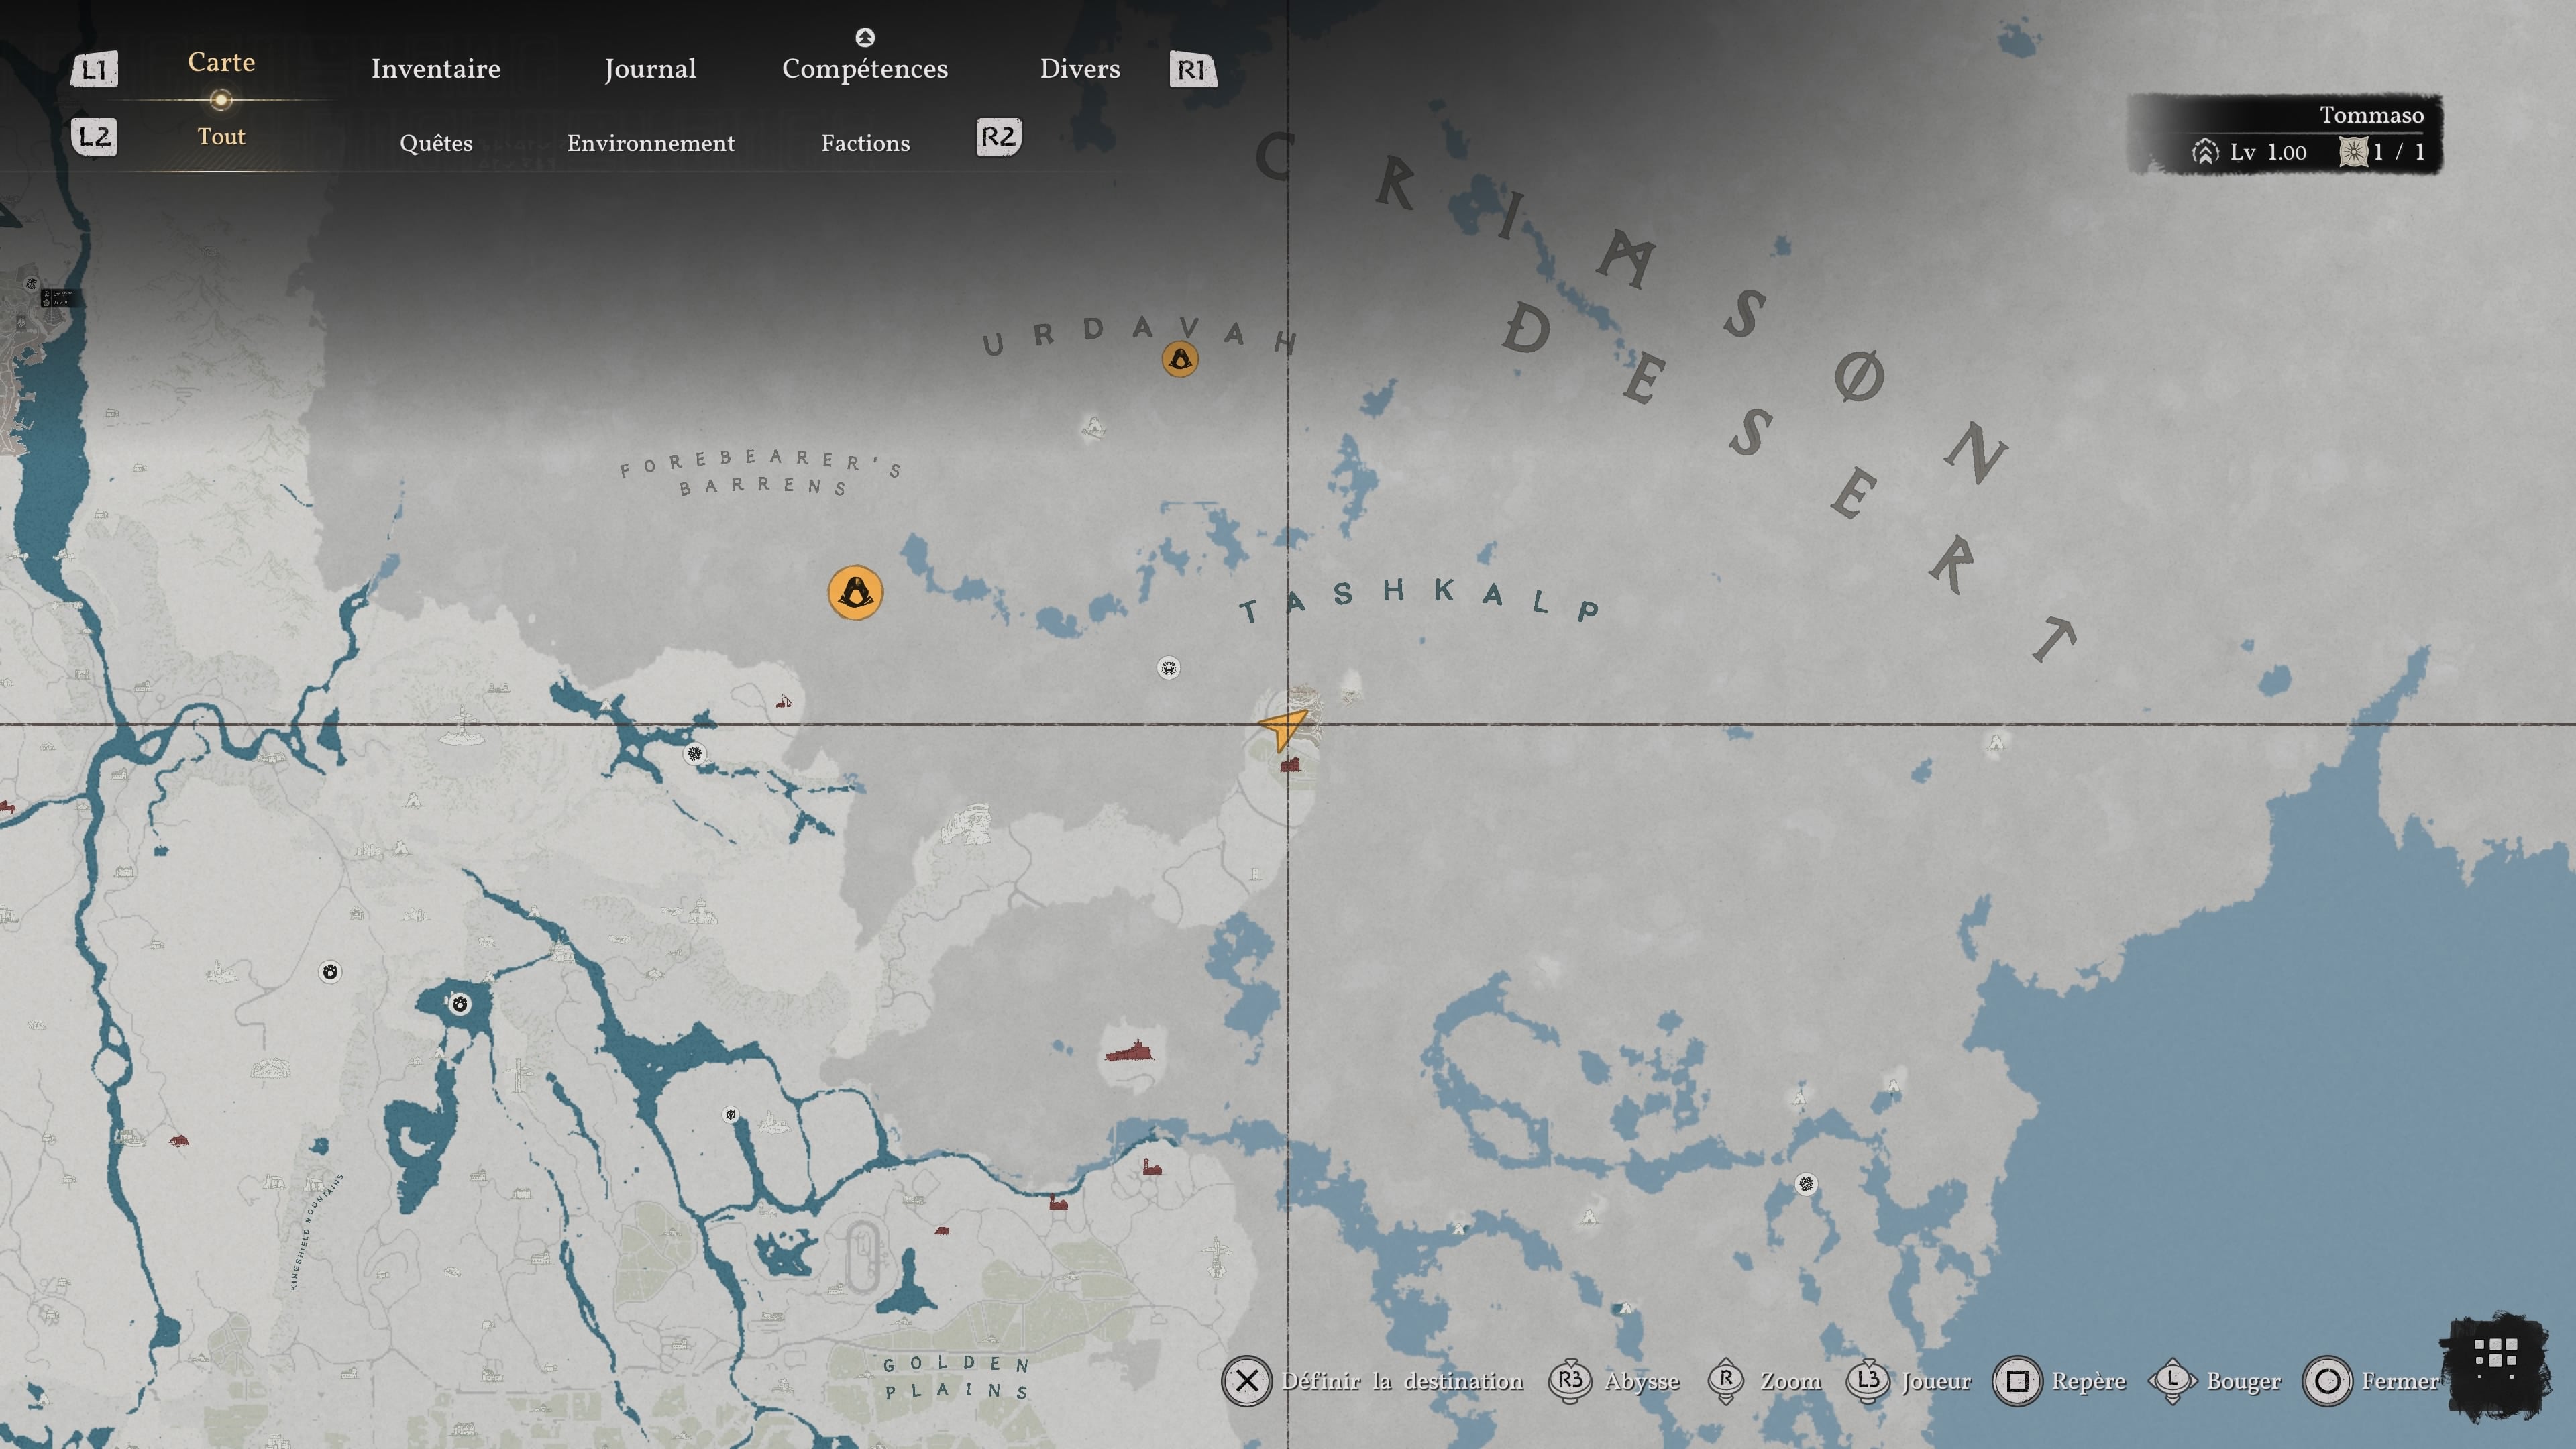Select the large red fortress marker
Image resolution: width=2576 pixels, height=1449 pixels.
[1129, 1051]
